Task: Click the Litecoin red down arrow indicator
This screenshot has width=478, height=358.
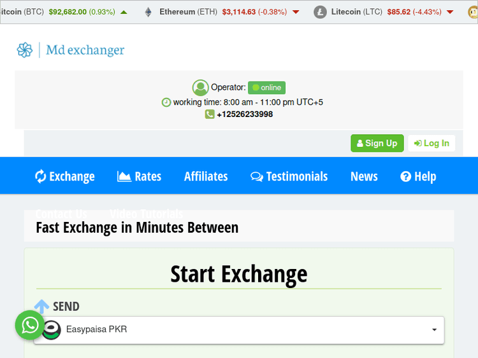Action: [450, 12]
